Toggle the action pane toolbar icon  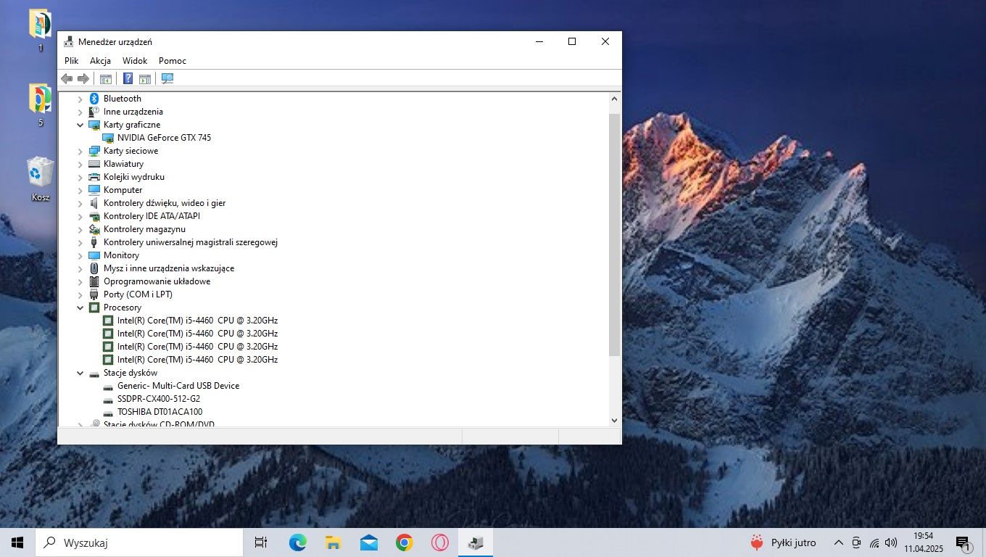click(x=144, y=78)
